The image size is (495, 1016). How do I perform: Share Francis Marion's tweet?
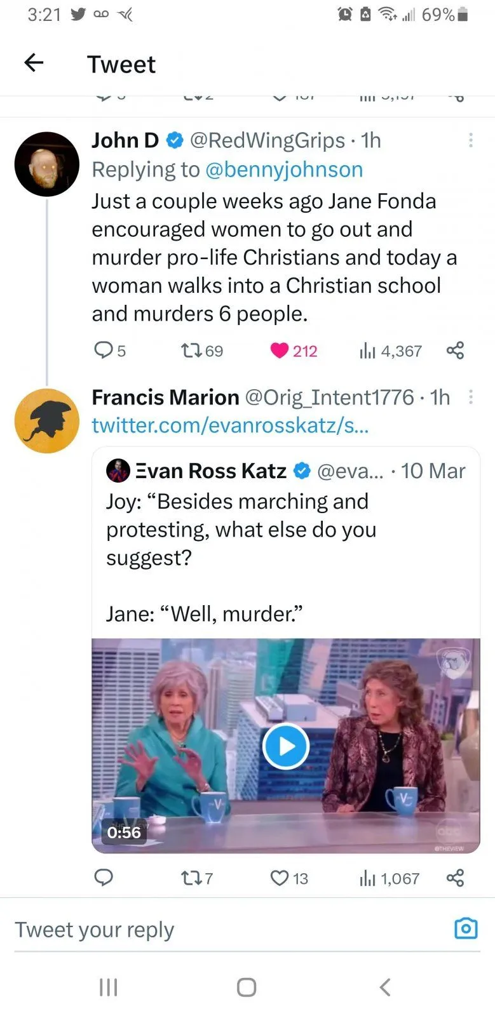(455, 878)
